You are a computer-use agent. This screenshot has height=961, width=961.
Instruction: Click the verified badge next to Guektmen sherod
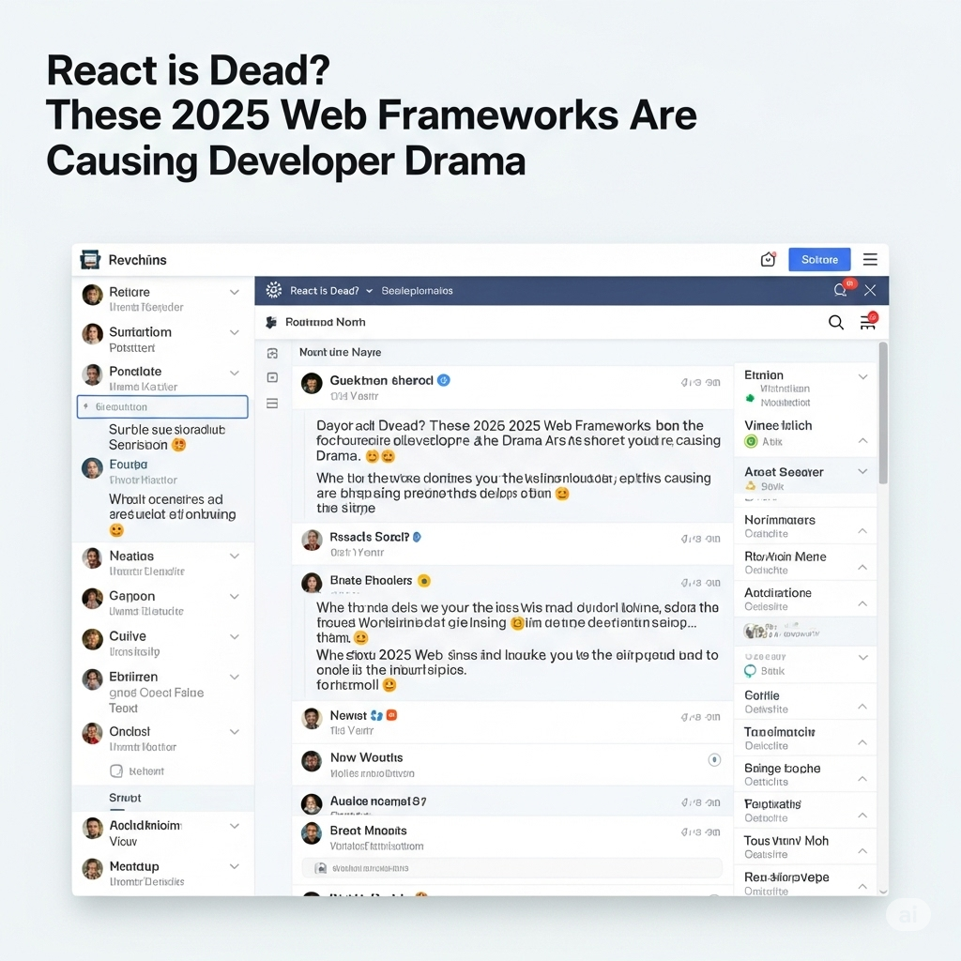[x=442, y=379]
